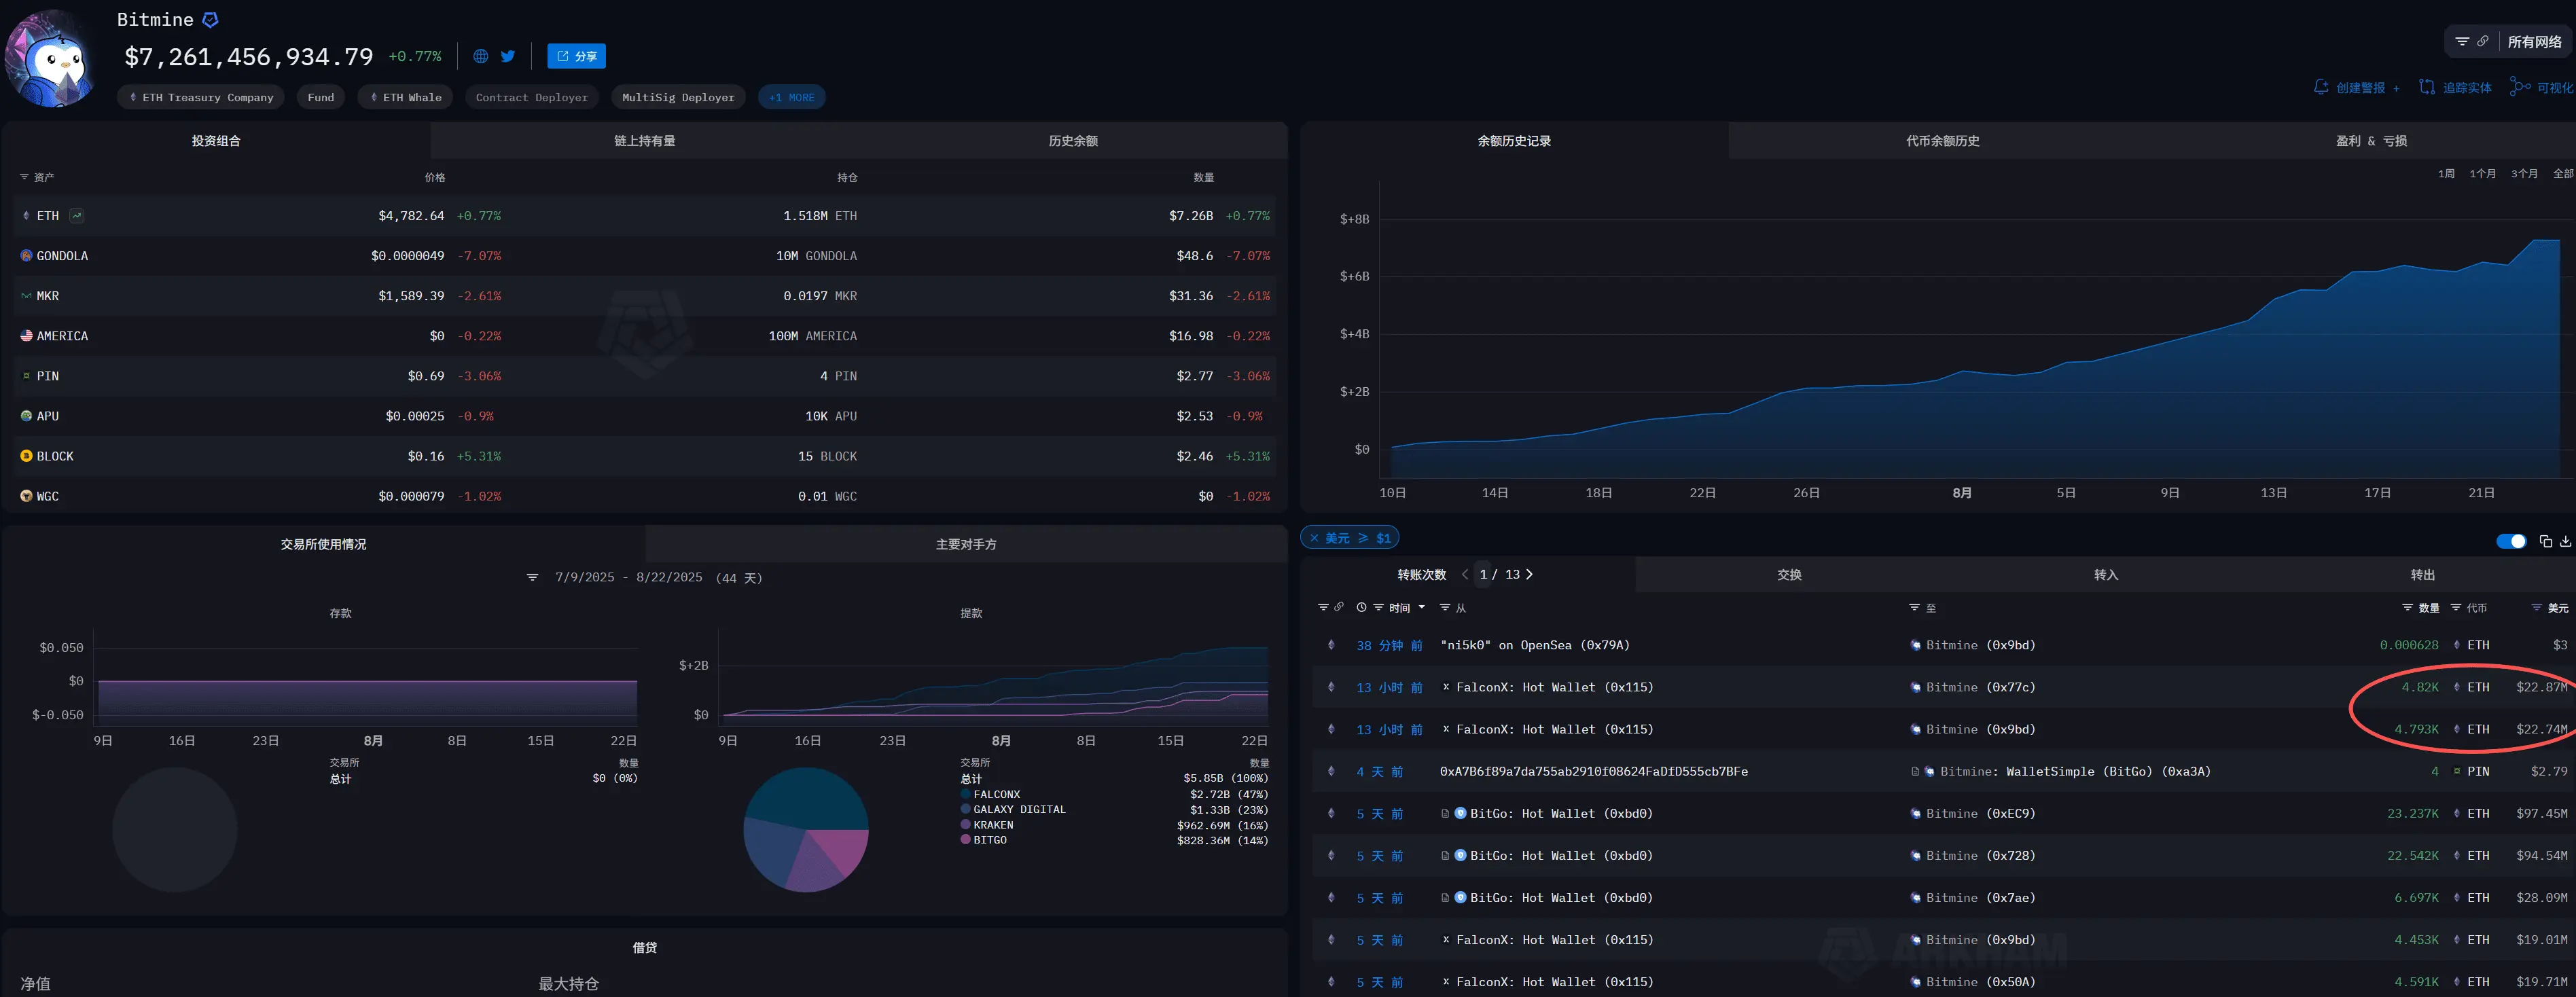
Task: Click the link icon in transfers header row
Action: [x=1339, y=607]
